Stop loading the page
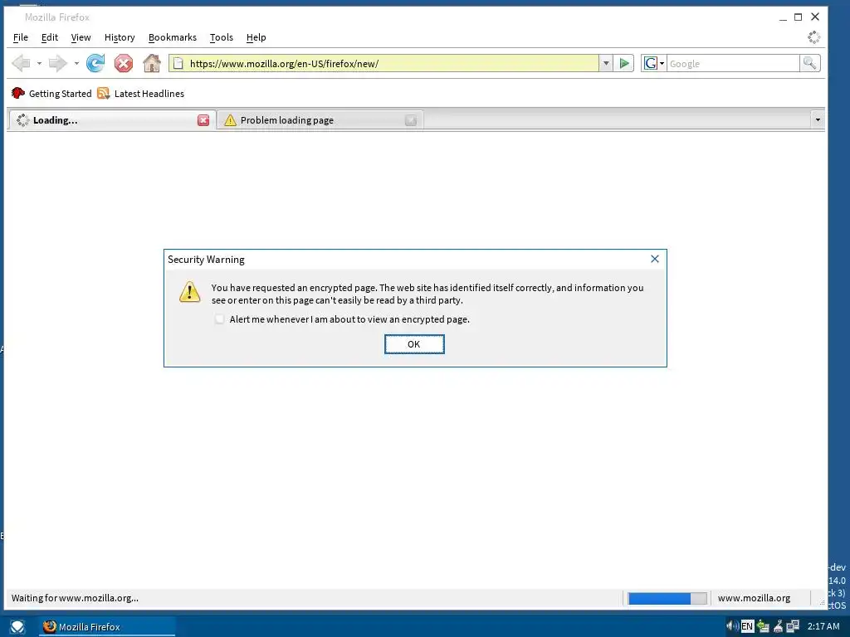Screen dimensions: 850x637 click(x=124, y=63)
